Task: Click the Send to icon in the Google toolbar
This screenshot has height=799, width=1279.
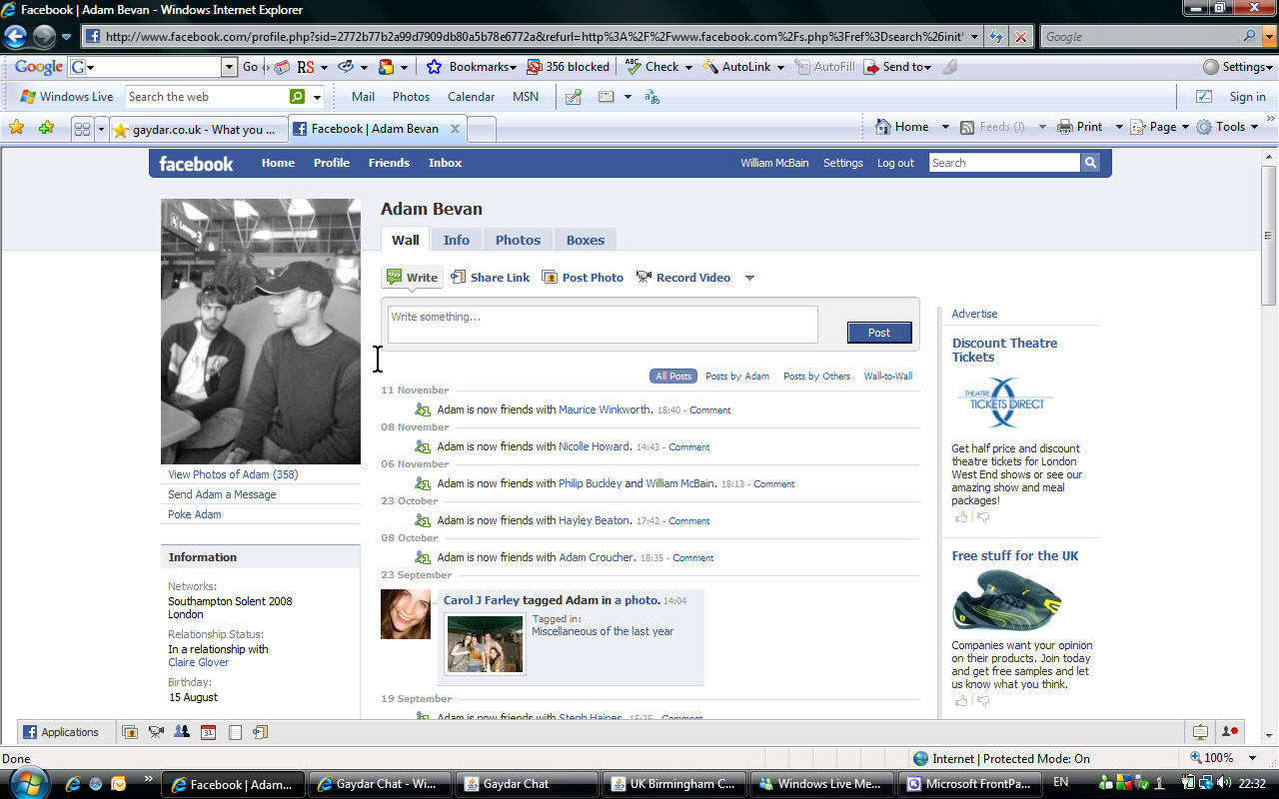Action: click(x=871, y=67)
